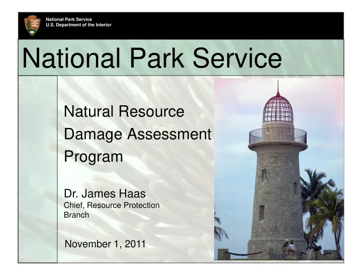Viewport: 362px width, 272px height.
Task: Click the word 'Branch' under the presenter title
Action: click(76, 215)
